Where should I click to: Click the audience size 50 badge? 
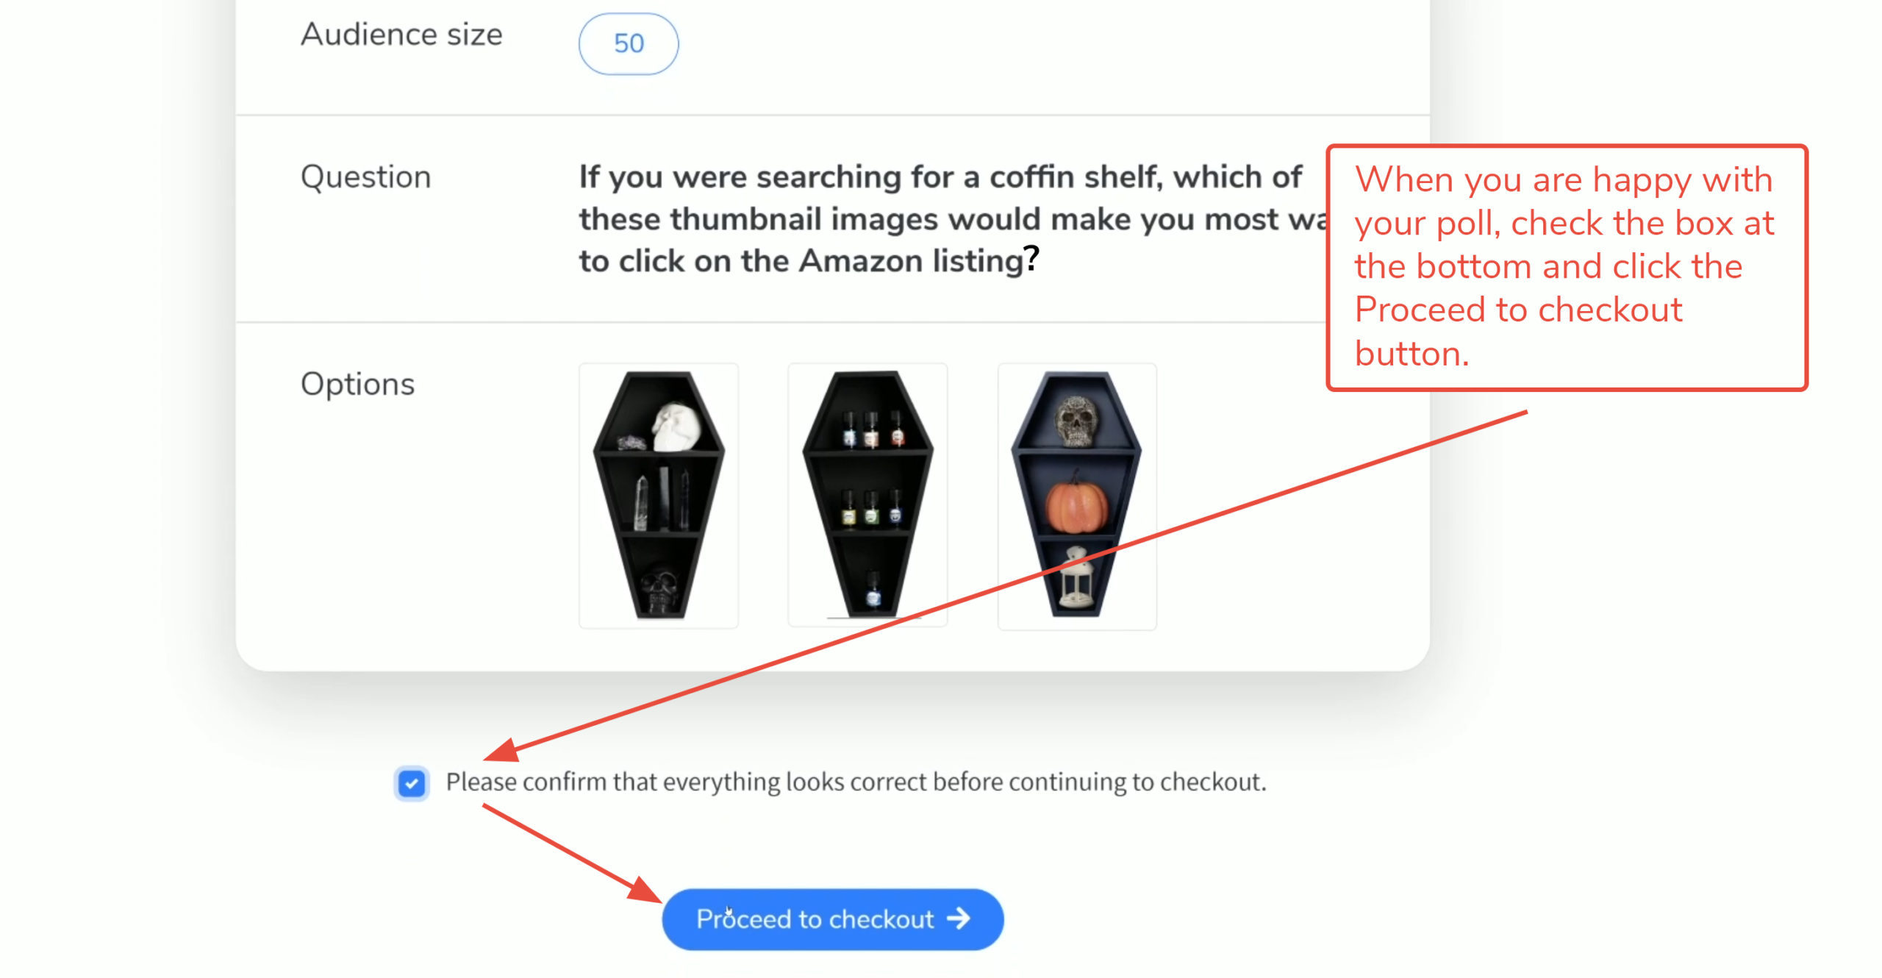[x=629, y=43]
